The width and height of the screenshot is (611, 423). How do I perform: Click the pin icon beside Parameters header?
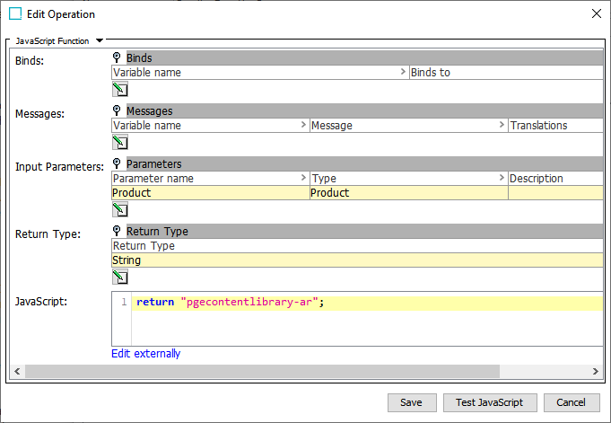tap(117, 163)
